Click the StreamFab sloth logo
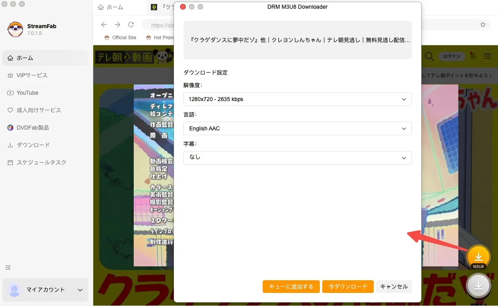 click(x=15, y=29)
